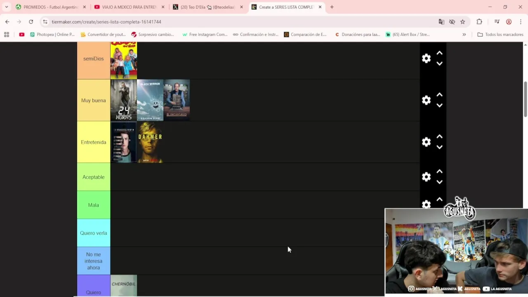Open Chrome three-dot menu

(521, 22)
